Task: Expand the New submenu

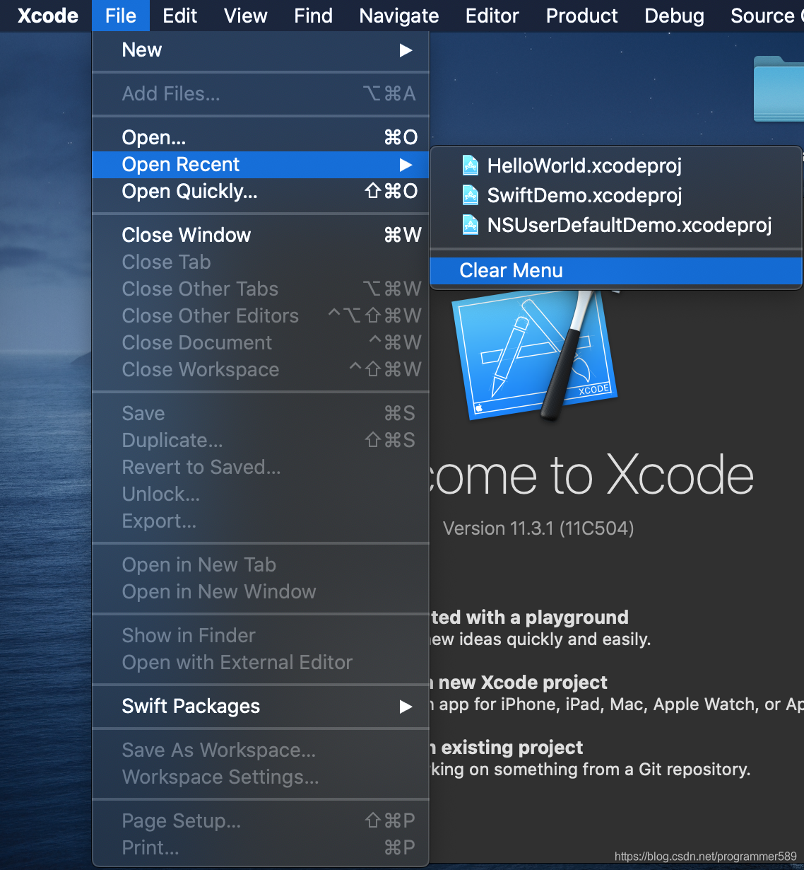Action: [261, 50]
